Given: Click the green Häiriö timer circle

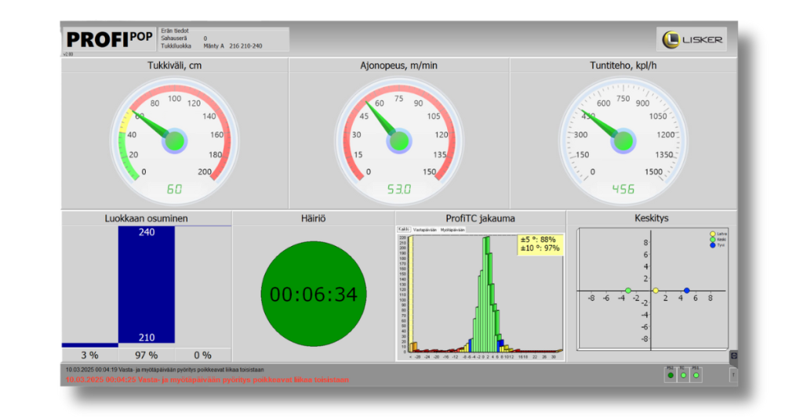Looking at the screenshot, I should tap(314, 294).
